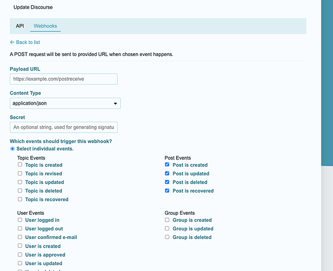The height and width of the screenshot is (271, 333).
Task: Enable User logged out event
Action: point(20,228)
